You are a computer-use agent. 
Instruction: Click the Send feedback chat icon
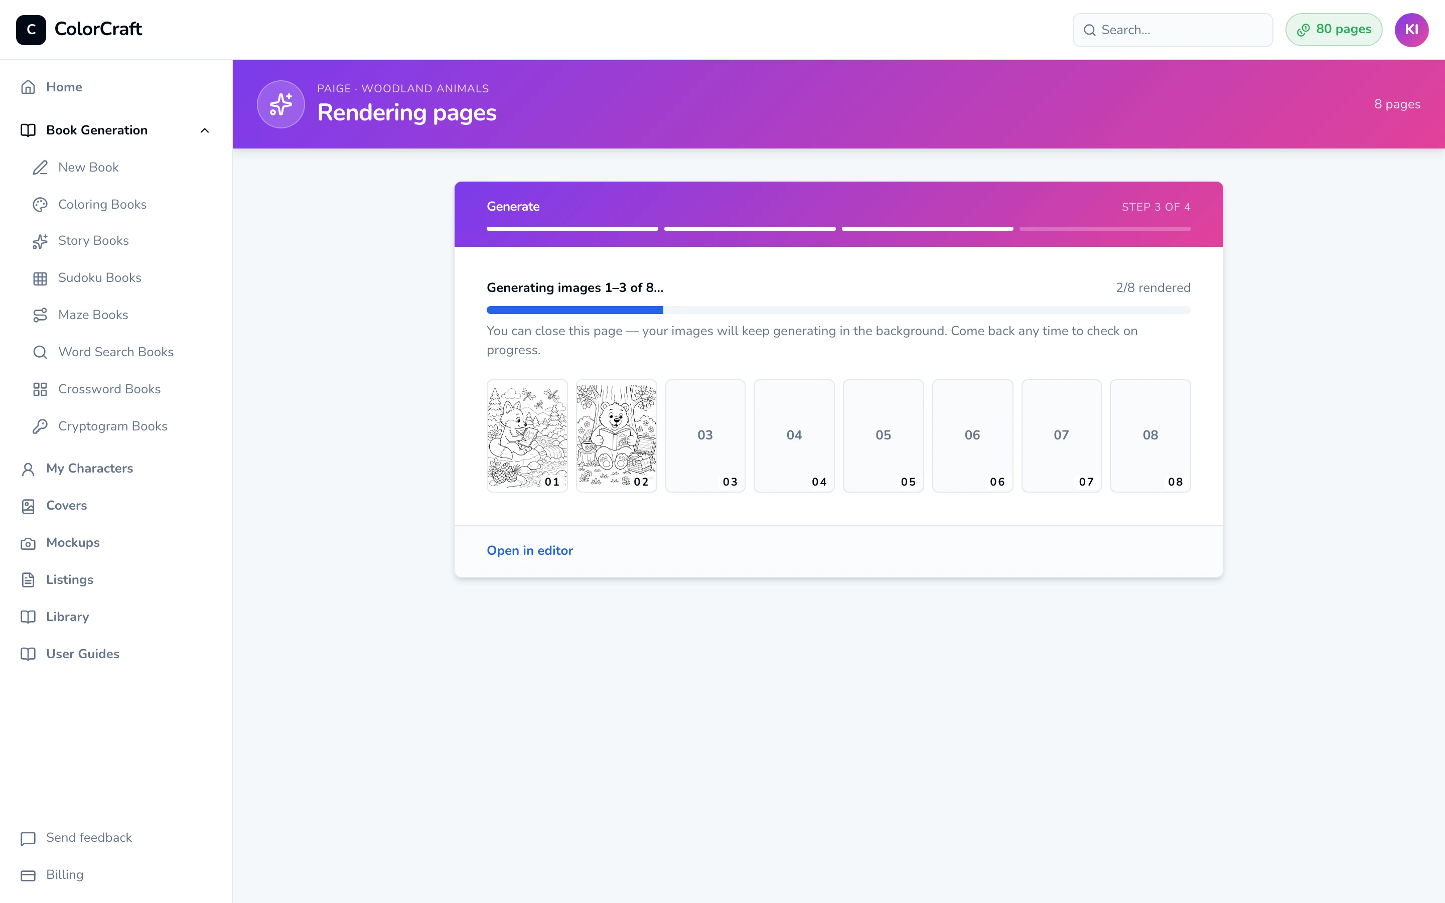click(x=28, y=838)
